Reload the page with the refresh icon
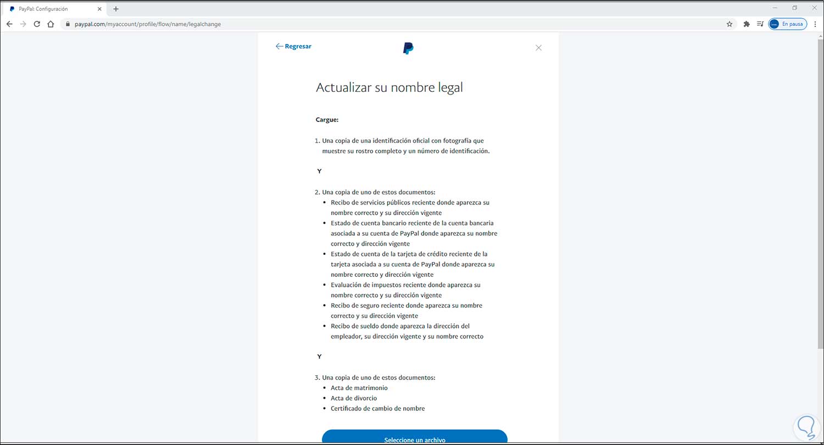Image resolution: width=824 pixels, height=445 pixels. [x=37, y=24]
